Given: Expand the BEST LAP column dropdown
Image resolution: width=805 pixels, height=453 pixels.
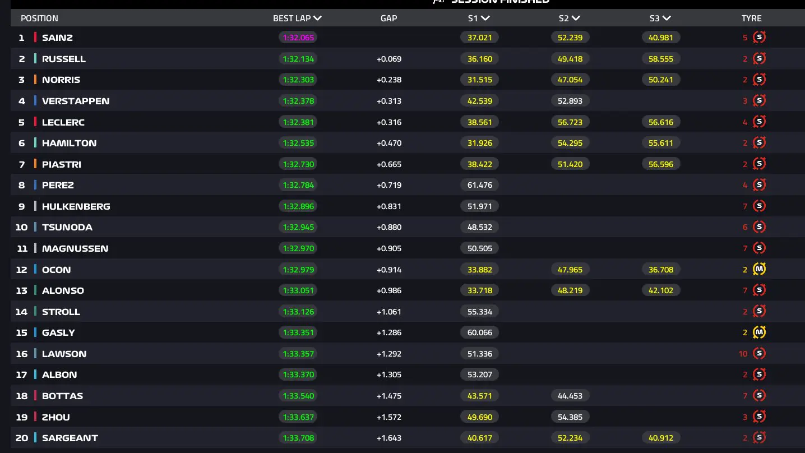Looking at the screenshot, I should pos(317,18).
